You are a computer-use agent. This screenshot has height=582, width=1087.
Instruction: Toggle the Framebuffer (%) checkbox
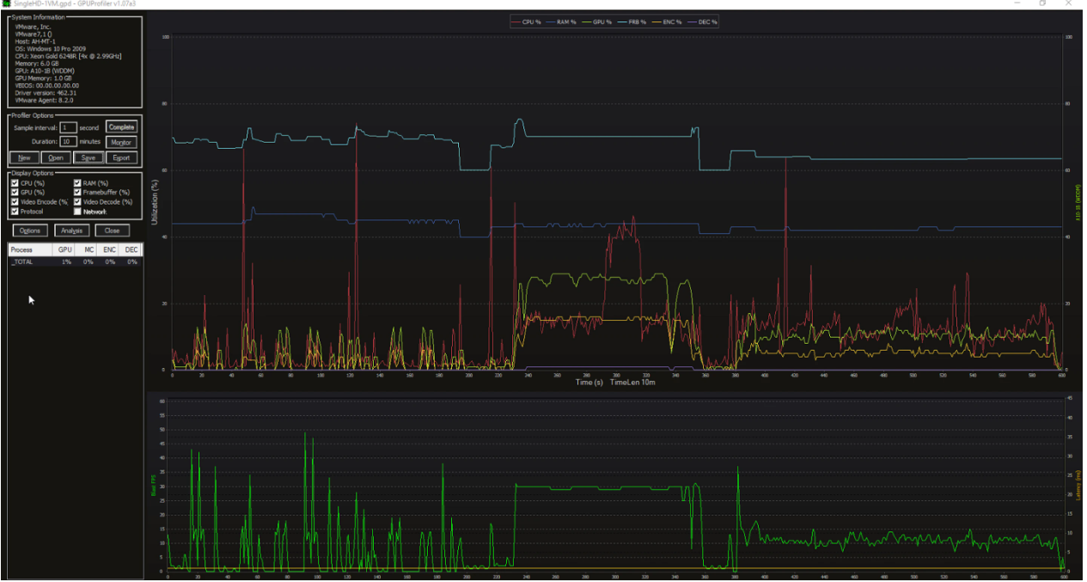point(78,193)
